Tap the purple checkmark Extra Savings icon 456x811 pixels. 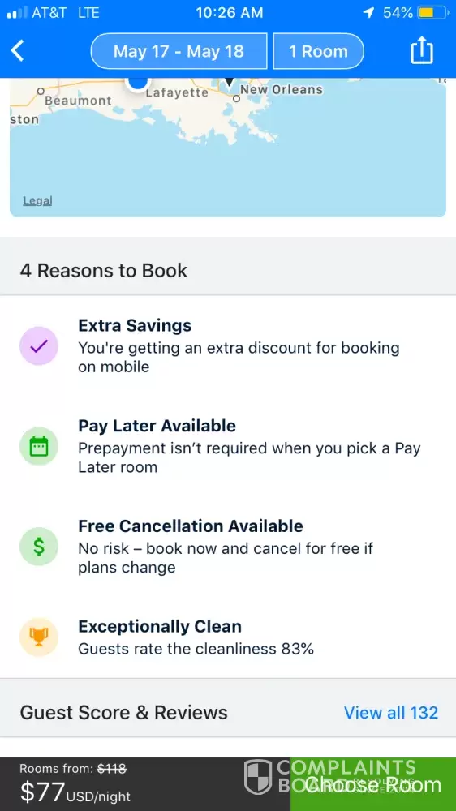[39, 346]
